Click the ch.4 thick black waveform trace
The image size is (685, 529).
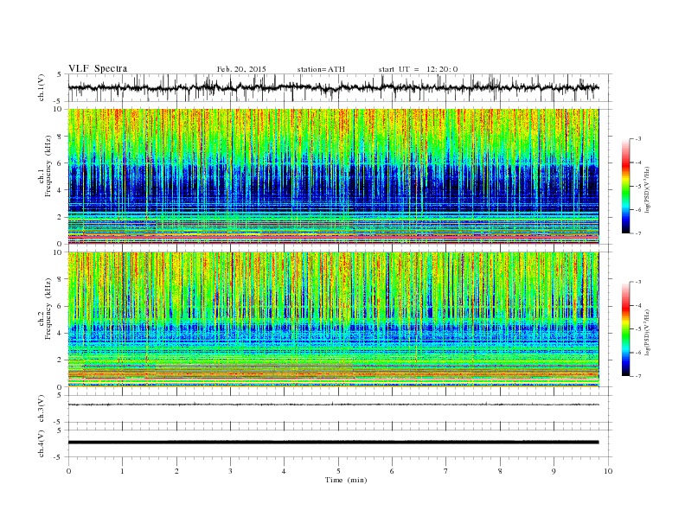pos(333,443)
